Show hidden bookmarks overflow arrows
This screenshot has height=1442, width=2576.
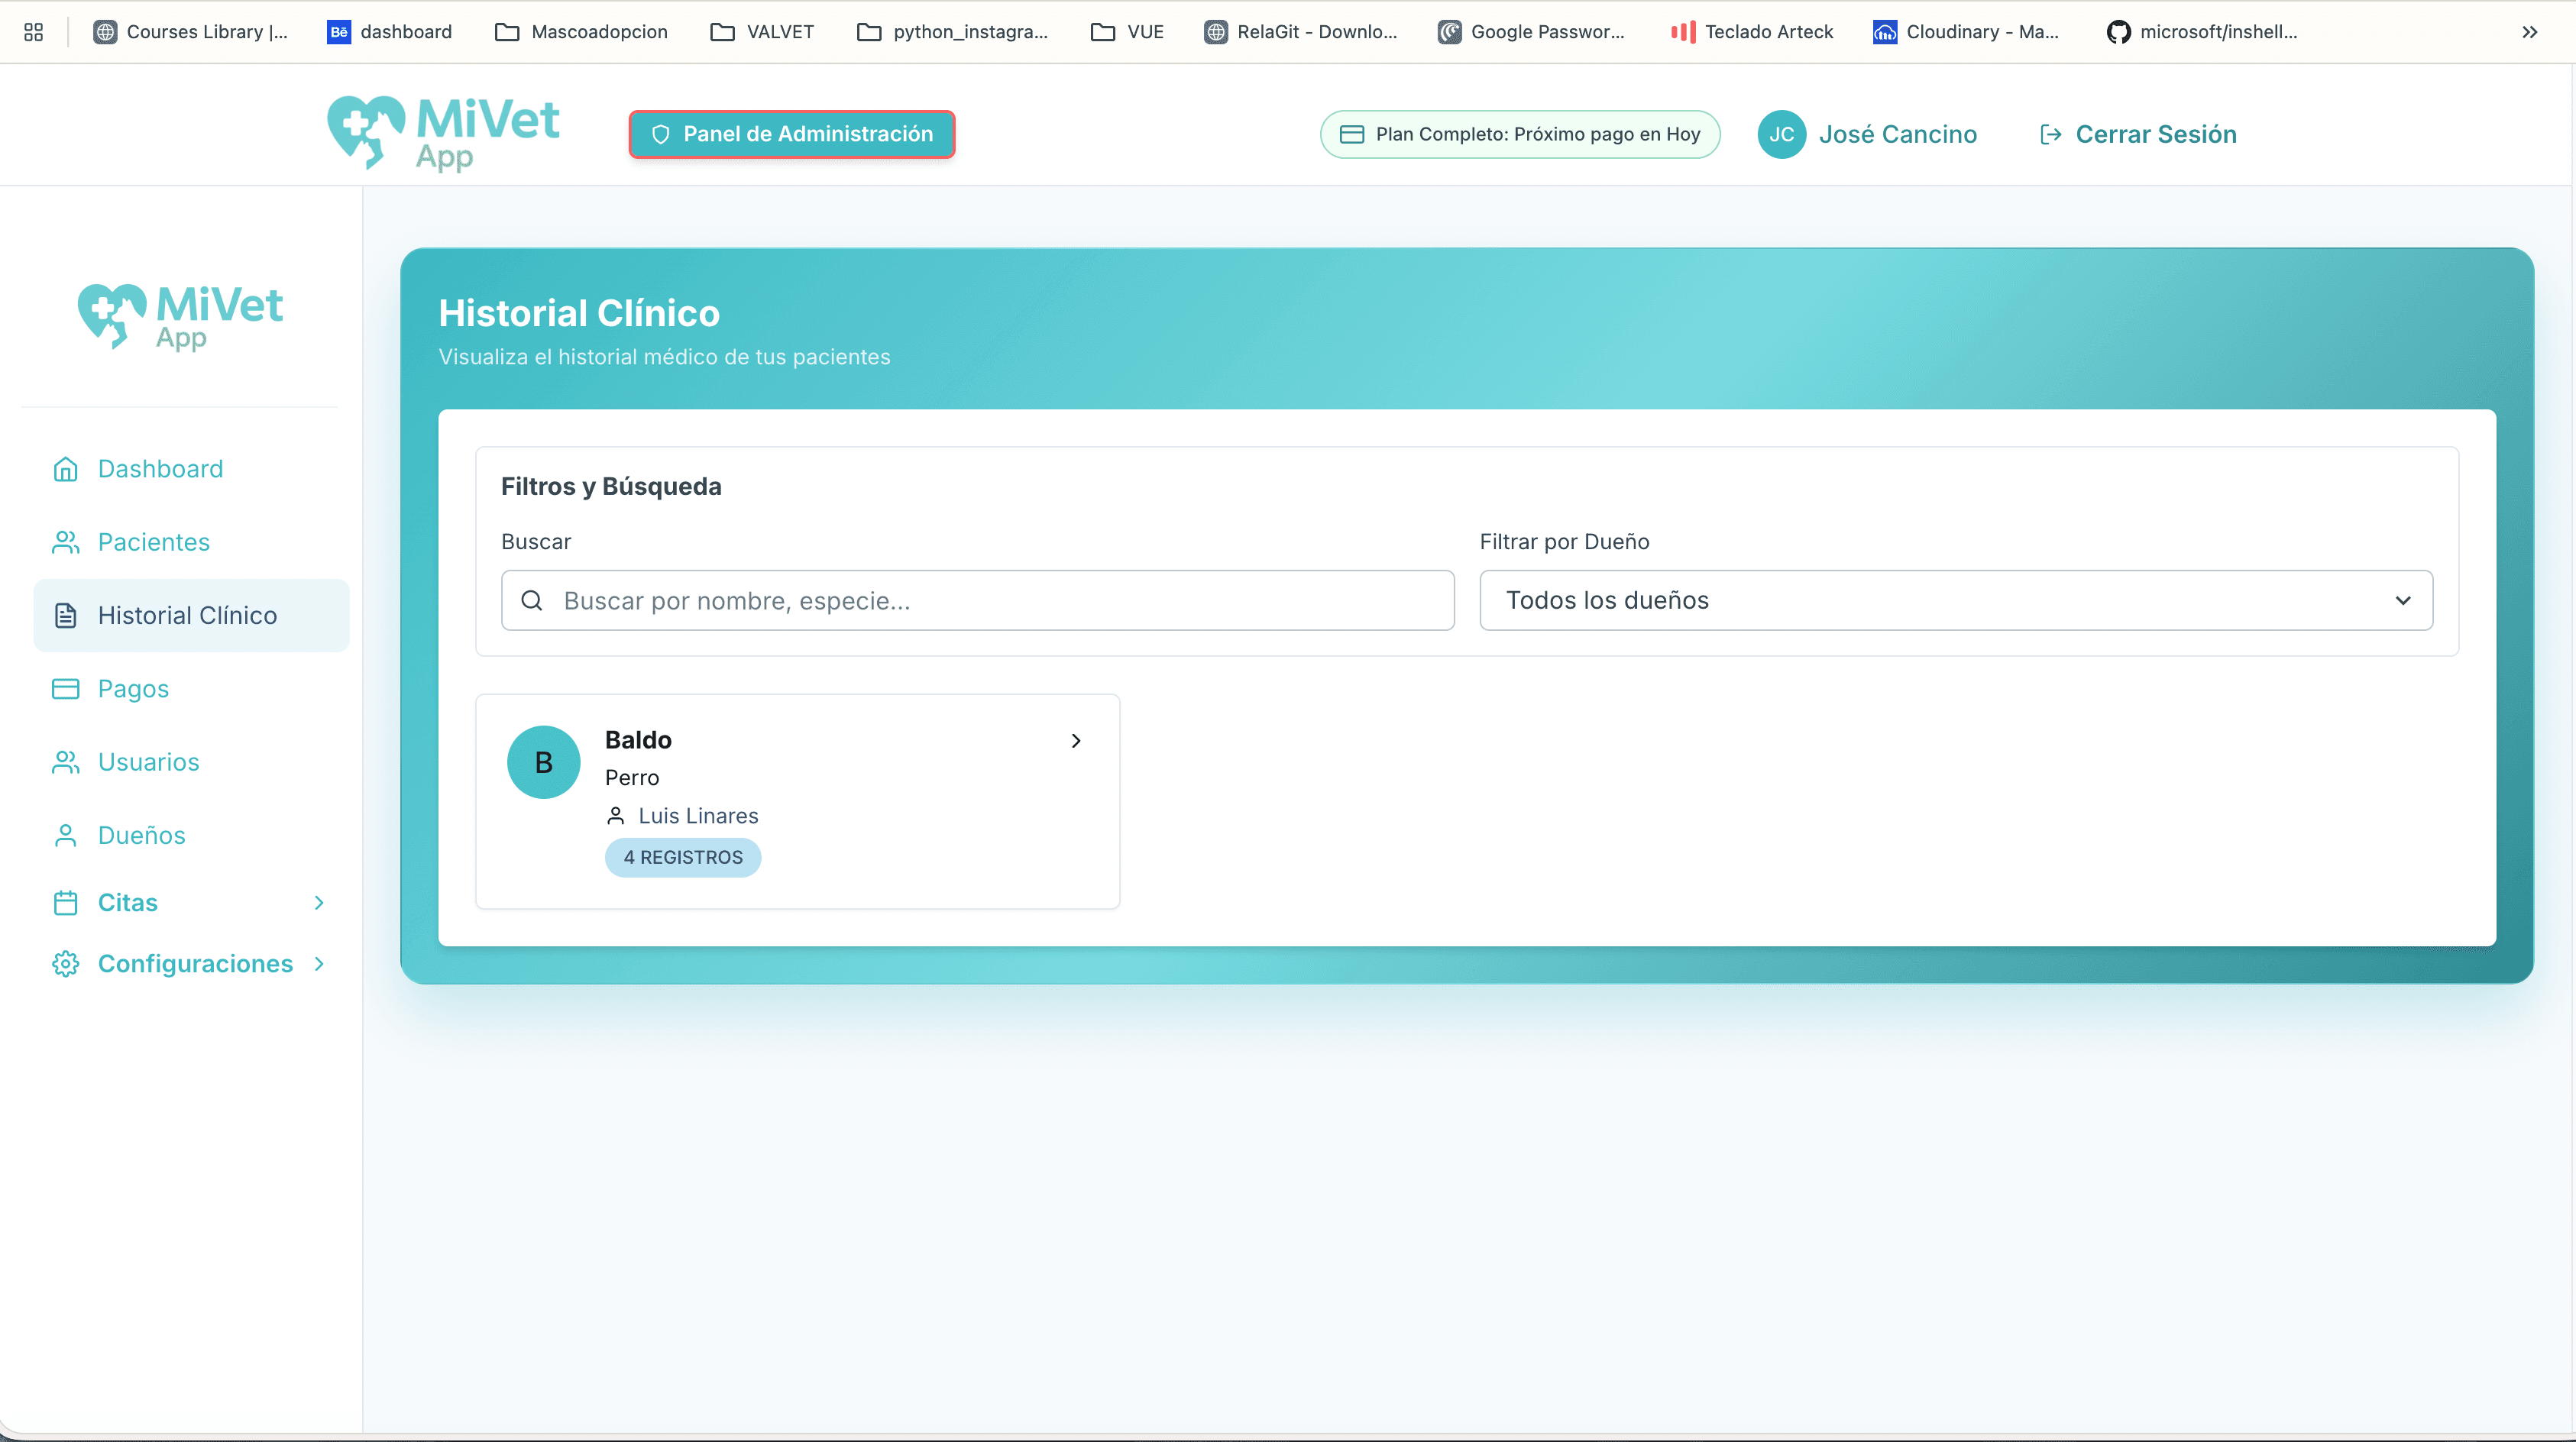(2529, 32)
